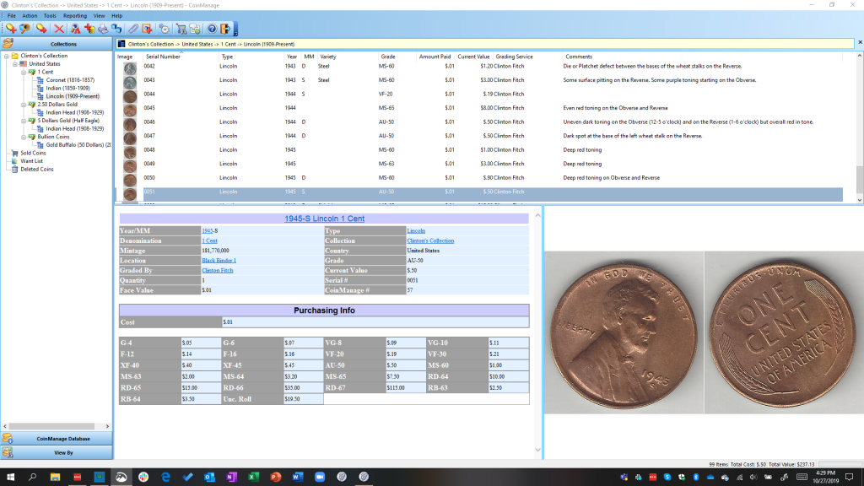Open the Help menu
Image resolution: width=864 pixels, height=486 pixels.
[x=116, y=16]
